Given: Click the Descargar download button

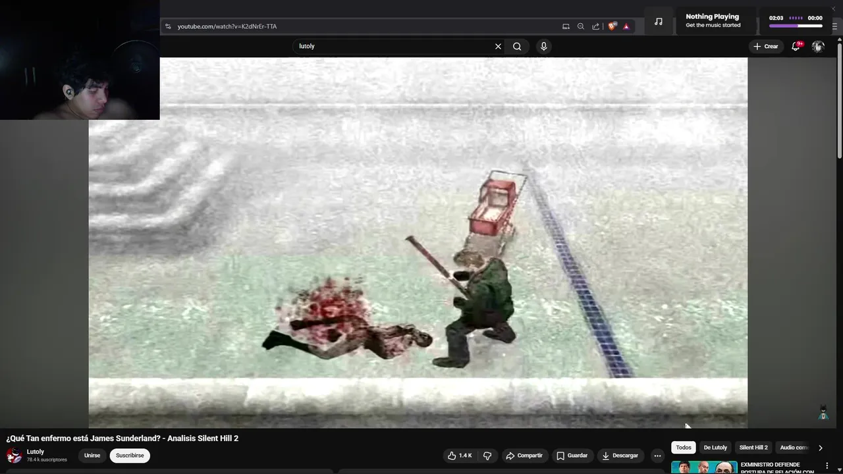Looking at the screenshot, I should 620,456.
